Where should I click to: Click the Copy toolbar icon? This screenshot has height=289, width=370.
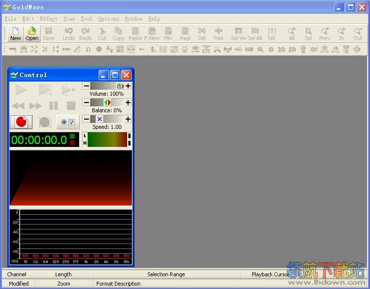[118, 34]
